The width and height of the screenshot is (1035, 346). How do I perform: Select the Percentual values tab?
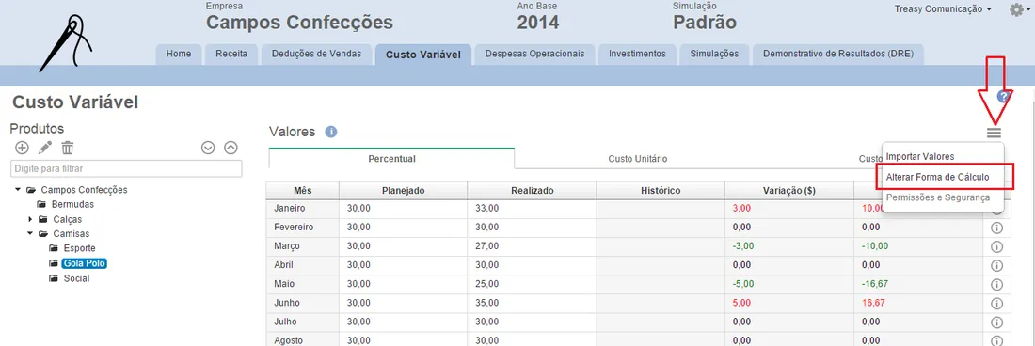coord(391,159)
